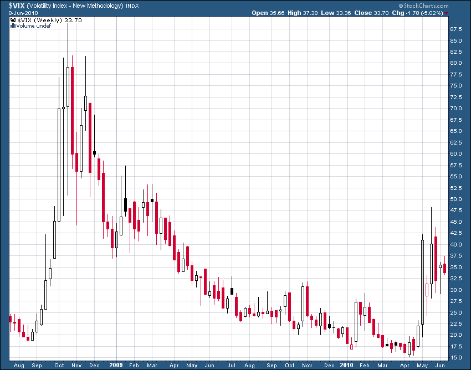
Task: Click the 32.5 price axis label
Action: [456, 279]
